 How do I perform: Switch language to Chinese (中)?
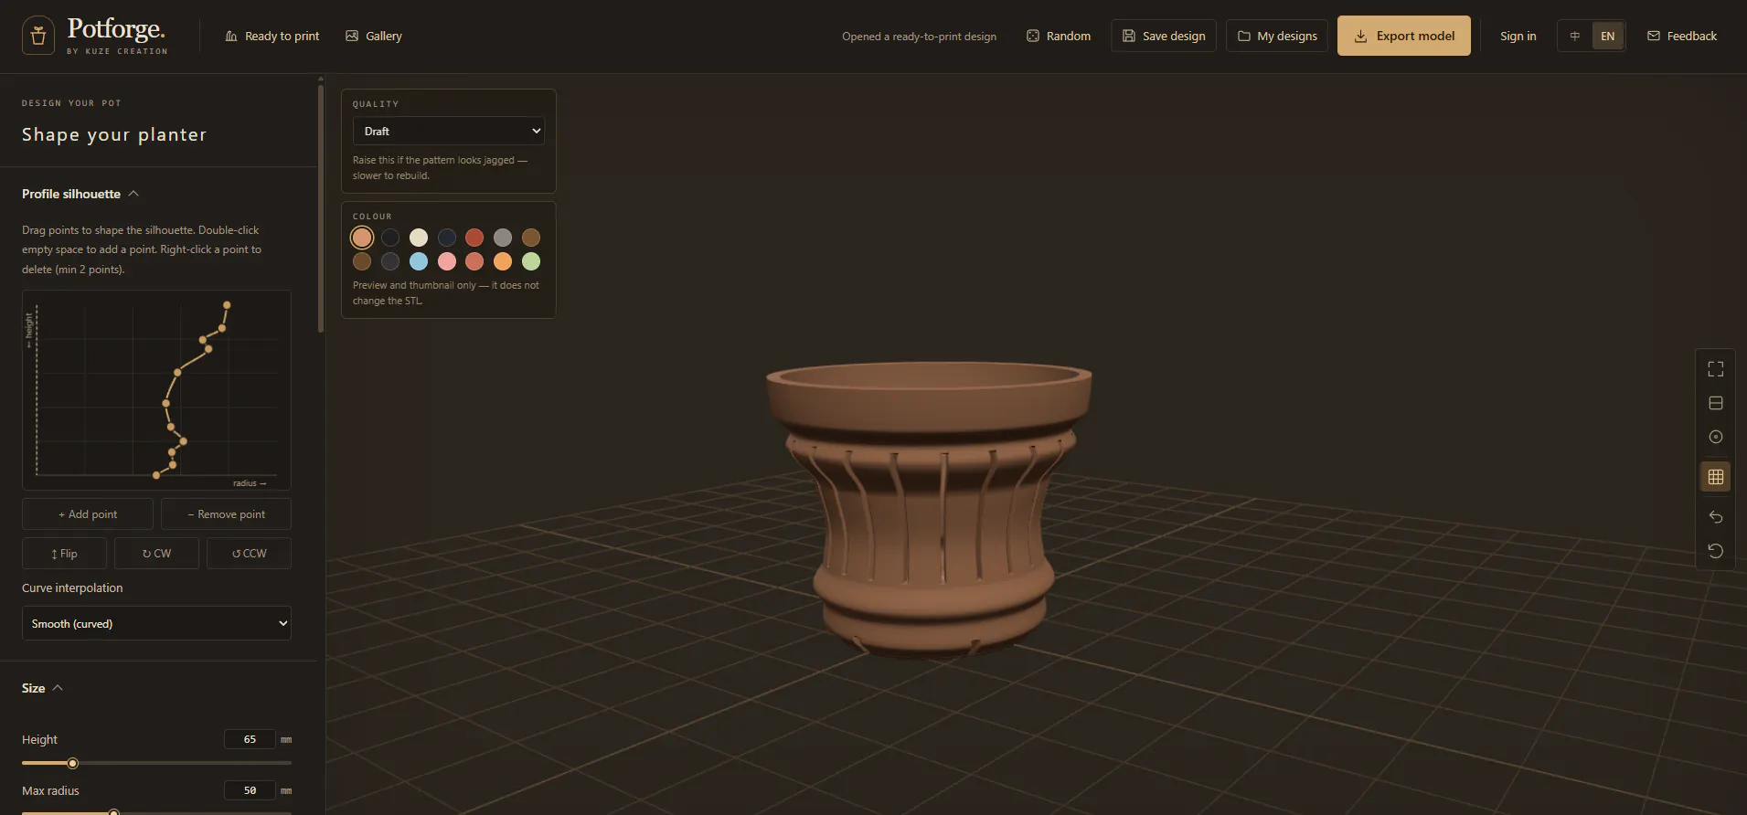1575,36
